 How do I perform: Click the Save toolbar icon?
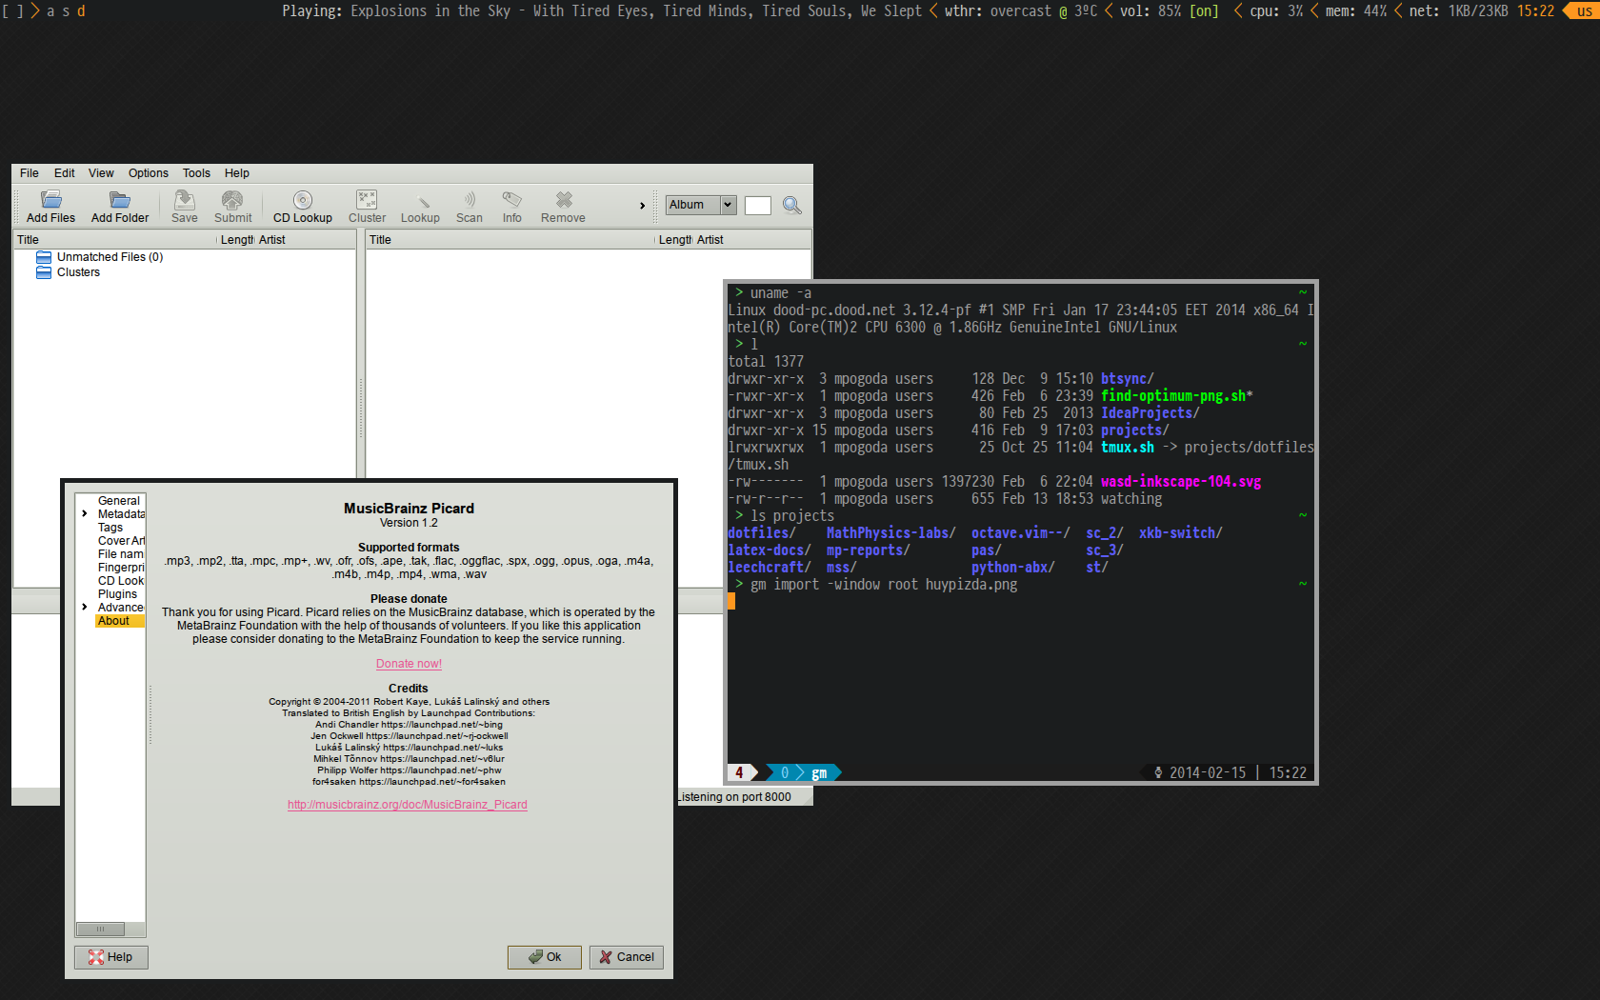pyautogui.click(x=185, y=200)
